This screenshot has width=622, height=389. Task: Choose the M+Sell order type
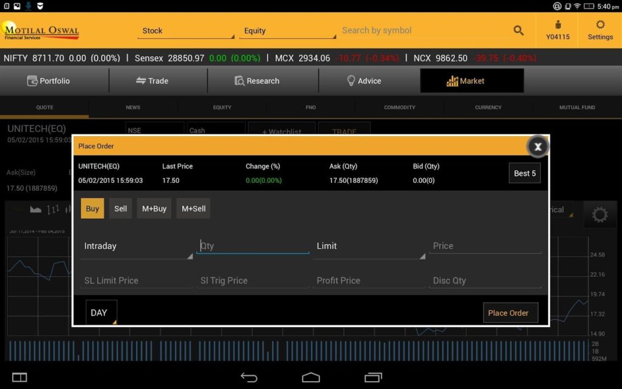(193, 208)
